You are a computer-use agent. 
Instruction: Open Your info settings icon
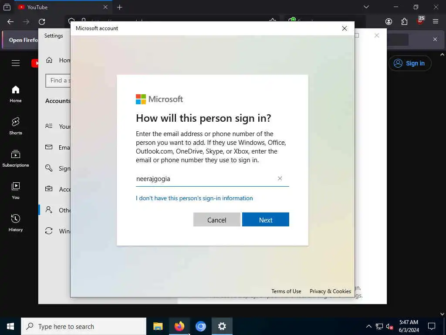point(49,126)
